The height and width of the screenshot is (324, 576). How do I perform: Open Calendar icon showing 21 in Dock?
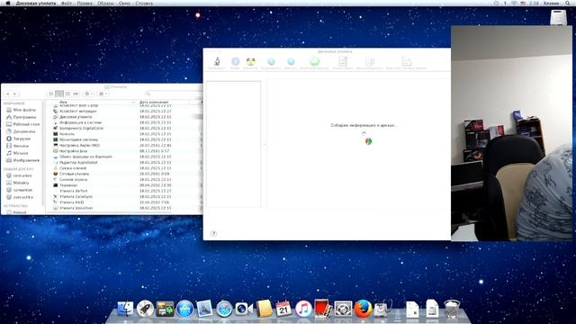283,309
